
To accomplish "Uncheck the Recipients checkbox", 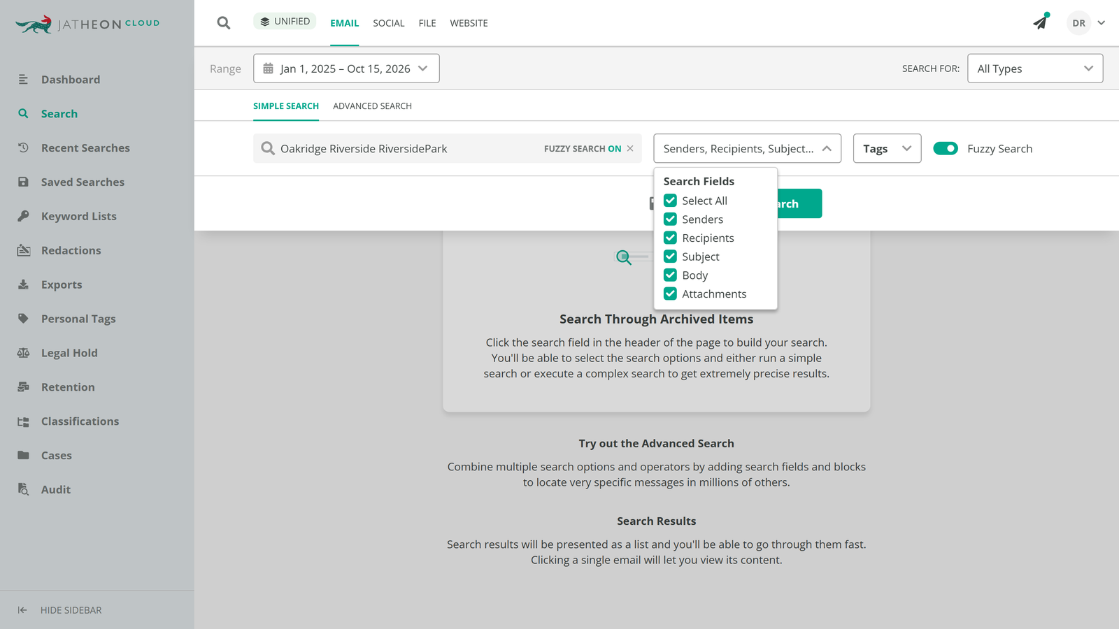I will (x=670, y=238).
